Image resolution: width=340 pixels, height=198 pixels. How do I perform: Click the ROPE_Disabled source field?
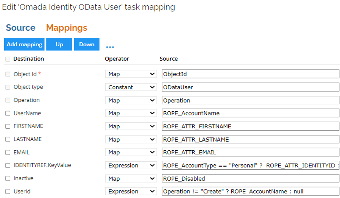[x=250, y=178]
